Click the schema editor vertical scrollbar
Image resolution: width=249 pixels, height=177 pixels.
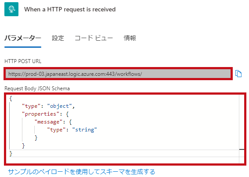(x=242, y=129)
